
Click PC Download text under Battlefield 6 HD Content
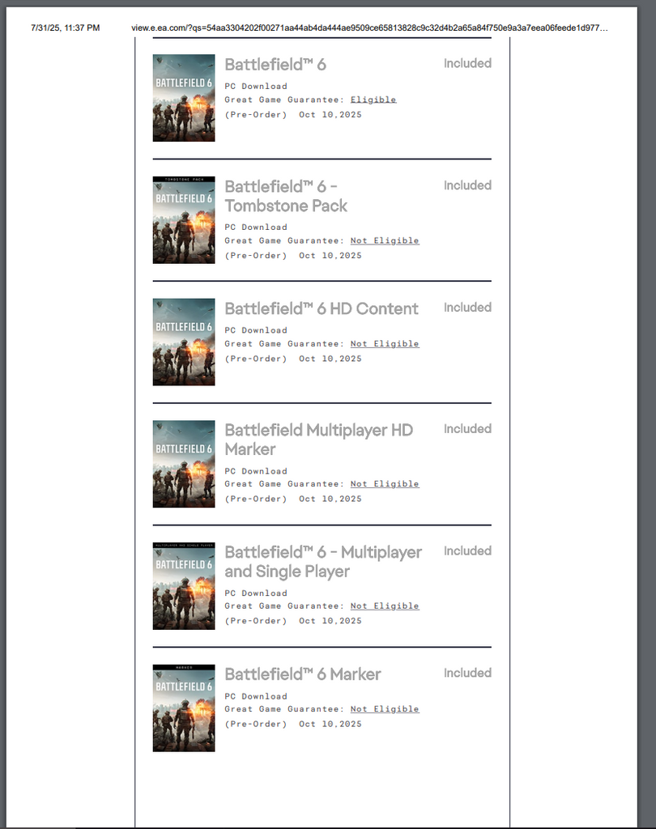(x=256, y=330)
